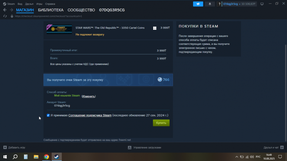Click the 766 points value
The image size is (287, 161).
click(x=166, y=80)
